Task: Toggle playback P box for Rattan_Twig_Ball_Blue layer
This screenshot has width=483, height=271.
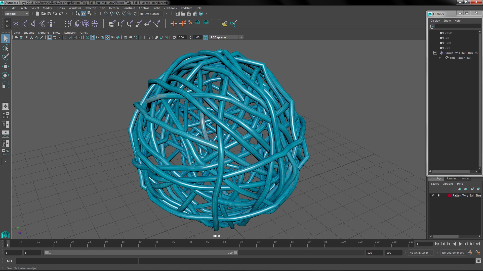Action: click(x=439, y=195)
